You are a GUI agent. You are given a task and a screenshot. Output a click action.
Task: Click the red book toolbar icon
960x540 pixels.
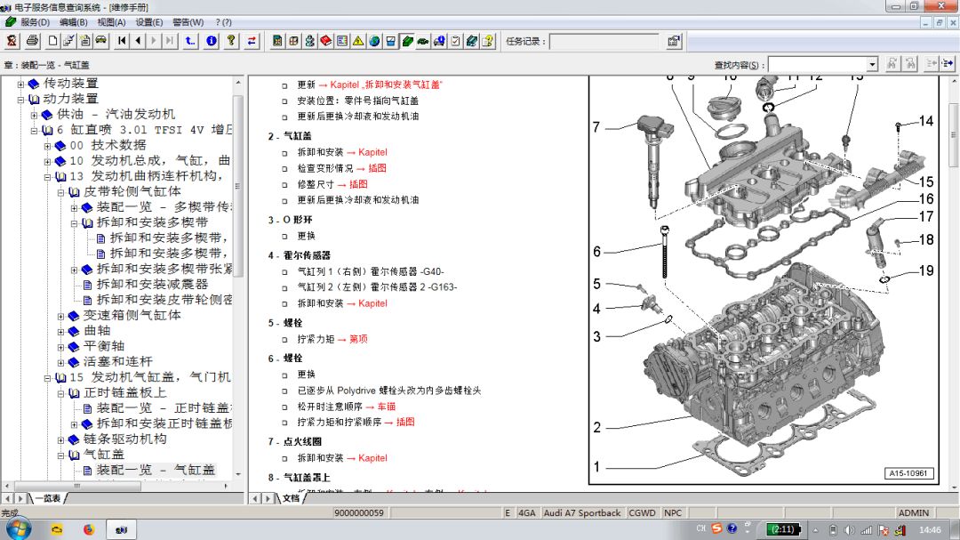(325, 41)
